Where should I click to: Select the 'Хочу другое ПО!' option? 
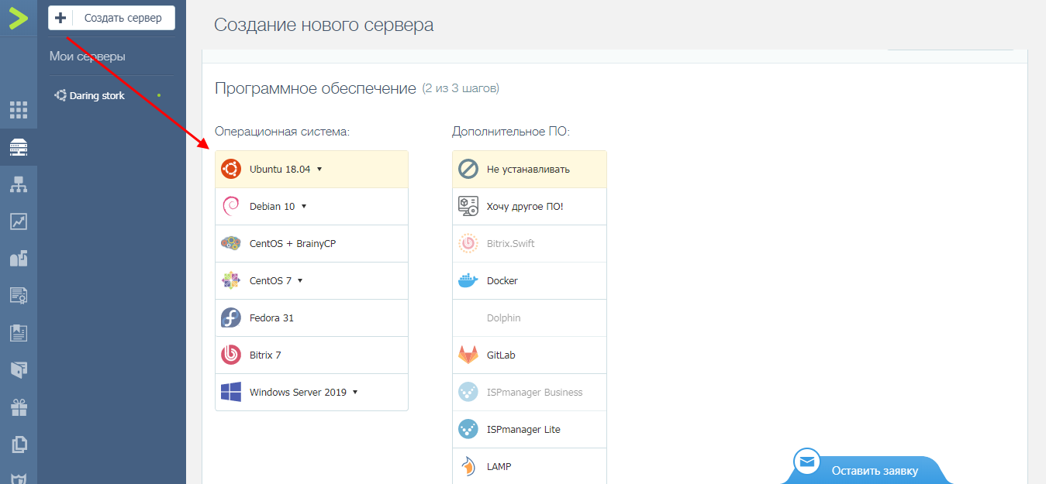coord(525,207)
